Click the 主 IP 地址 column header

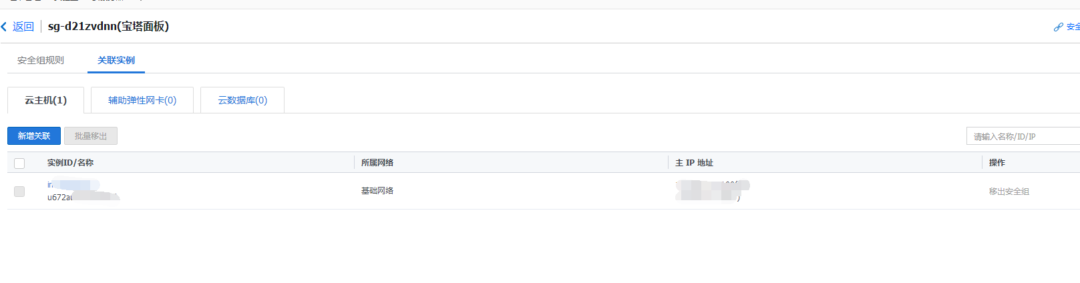[694, 163]
